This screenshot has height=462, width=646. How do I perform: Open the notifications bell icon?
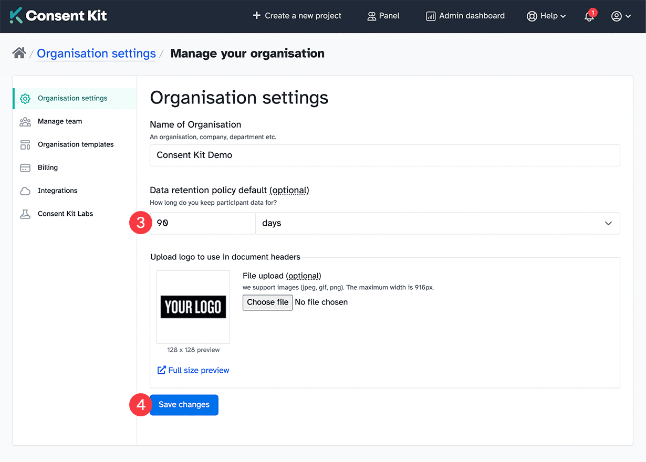coord(589,16)
